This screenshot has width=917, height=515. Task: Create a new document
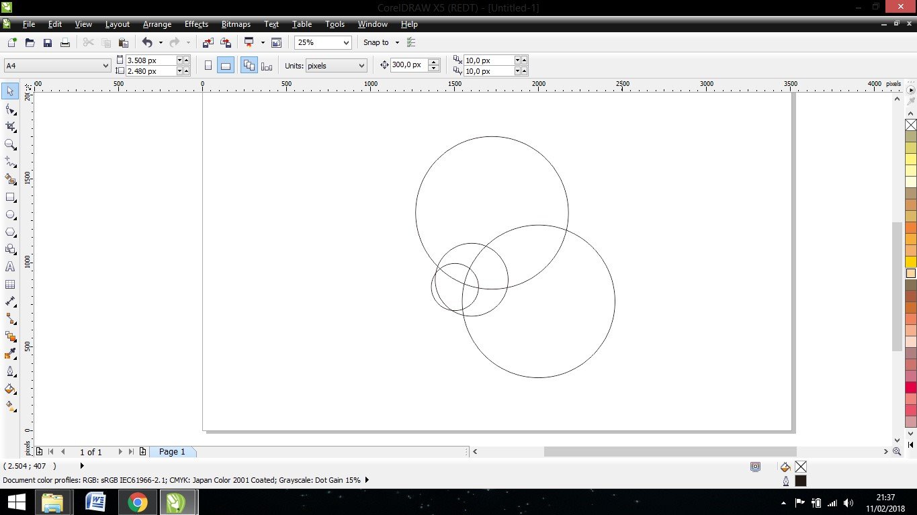click(x=11, y=42)
